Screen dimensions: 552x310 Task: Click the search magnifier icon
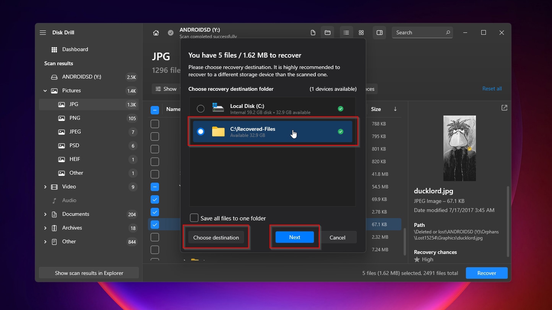pyautogui.click(x=448, y=33)
